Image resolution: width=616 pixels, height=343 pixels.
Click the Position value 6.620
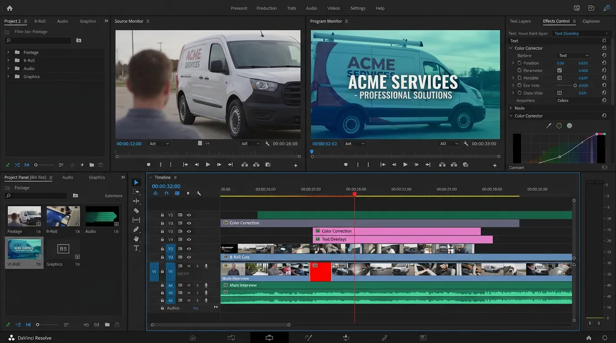click(583, 63)
